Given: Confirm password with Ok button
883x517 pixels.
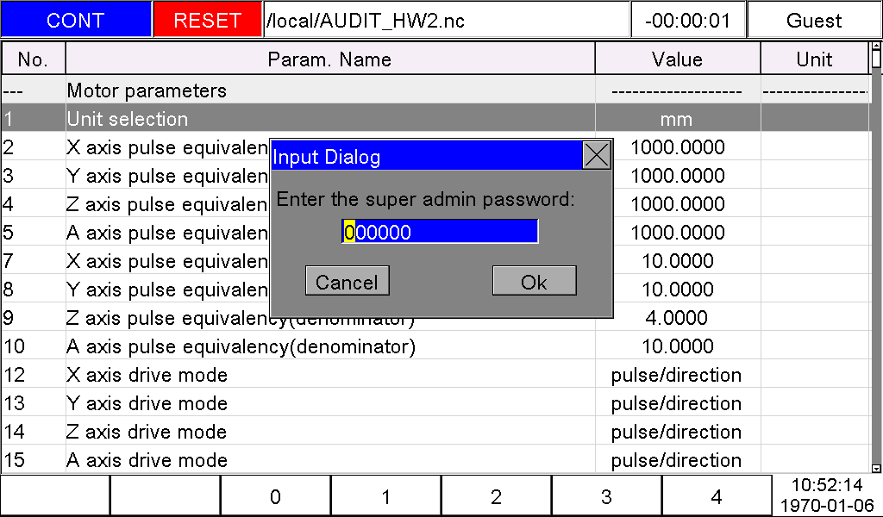Looking at the screenshot, I should (x=534, y=281).
